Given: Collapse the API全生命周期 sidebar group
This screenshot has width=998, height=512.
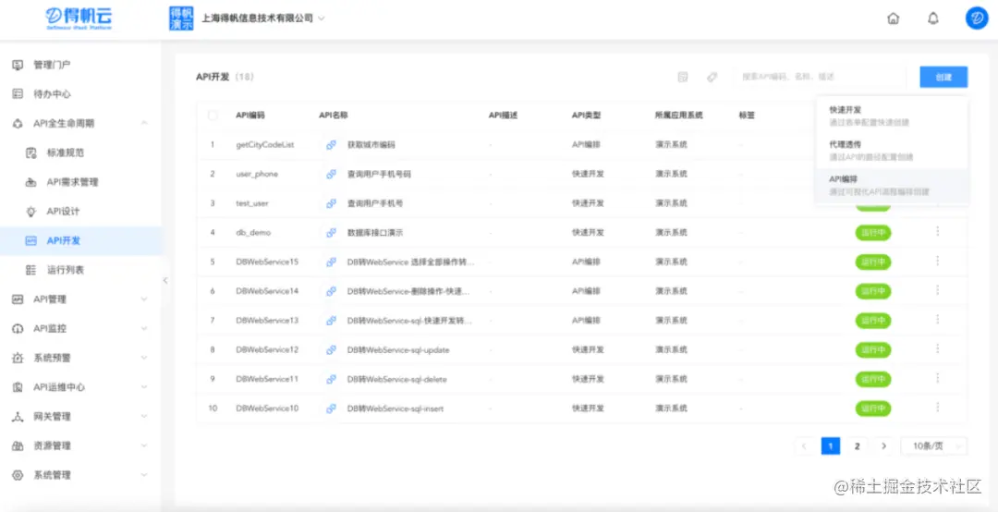Looking at the screenshot, I should (144, 124).
